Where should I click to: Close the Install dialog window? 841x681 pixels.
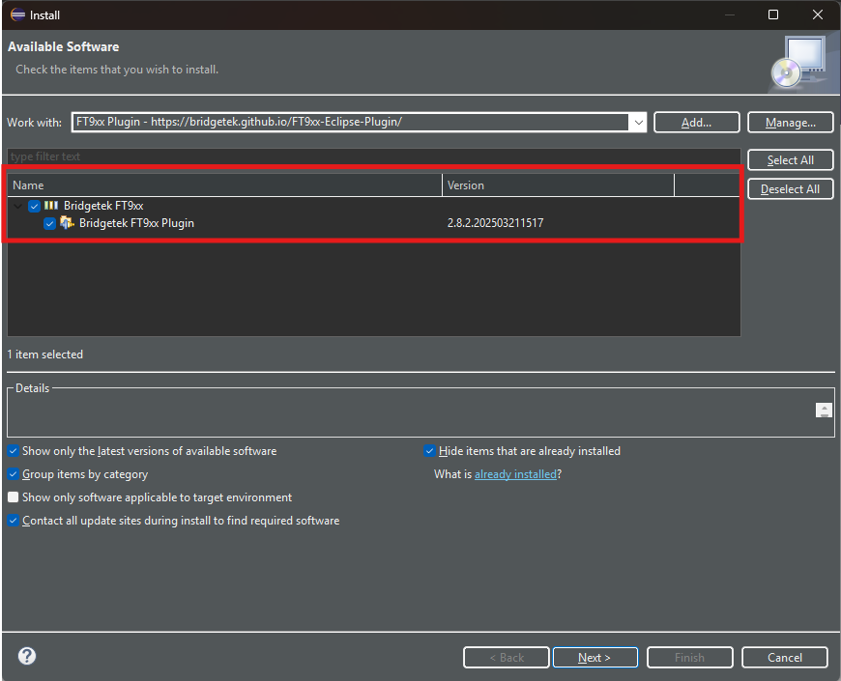pyautogui.click(x=818, y=14)
